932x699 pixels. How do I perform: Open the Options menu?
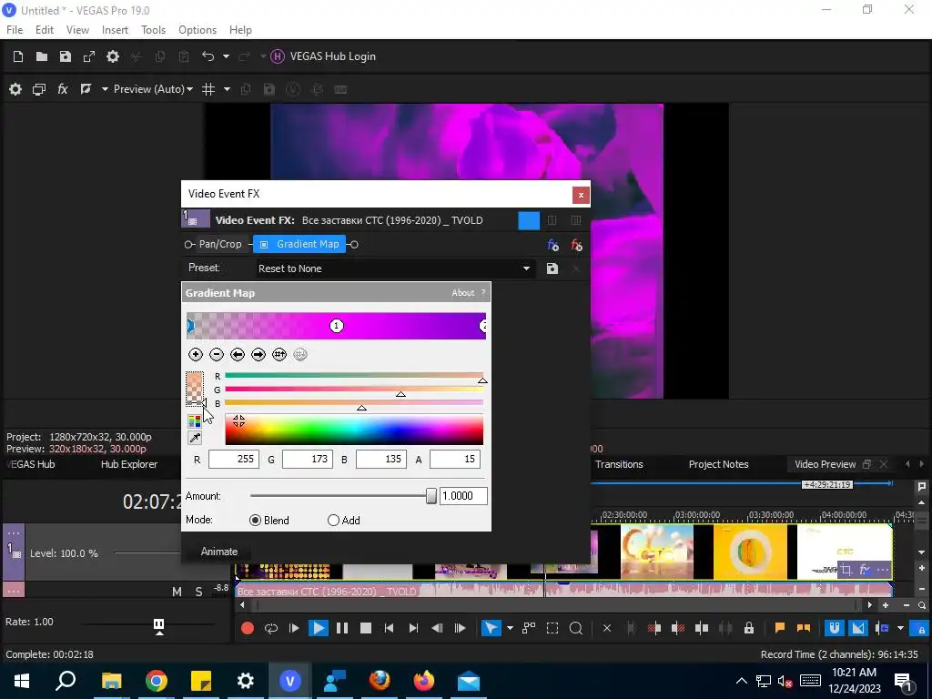coord(198,30)
